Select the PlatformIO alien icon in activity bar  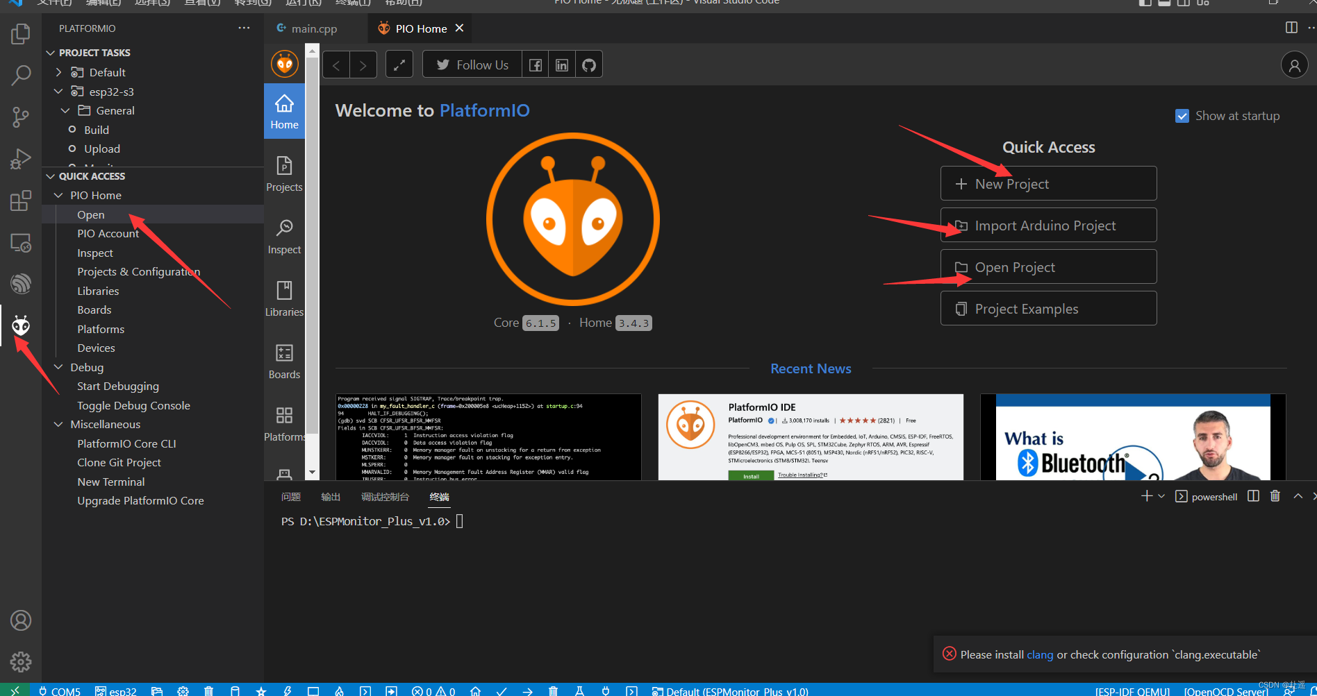[21, 325]
